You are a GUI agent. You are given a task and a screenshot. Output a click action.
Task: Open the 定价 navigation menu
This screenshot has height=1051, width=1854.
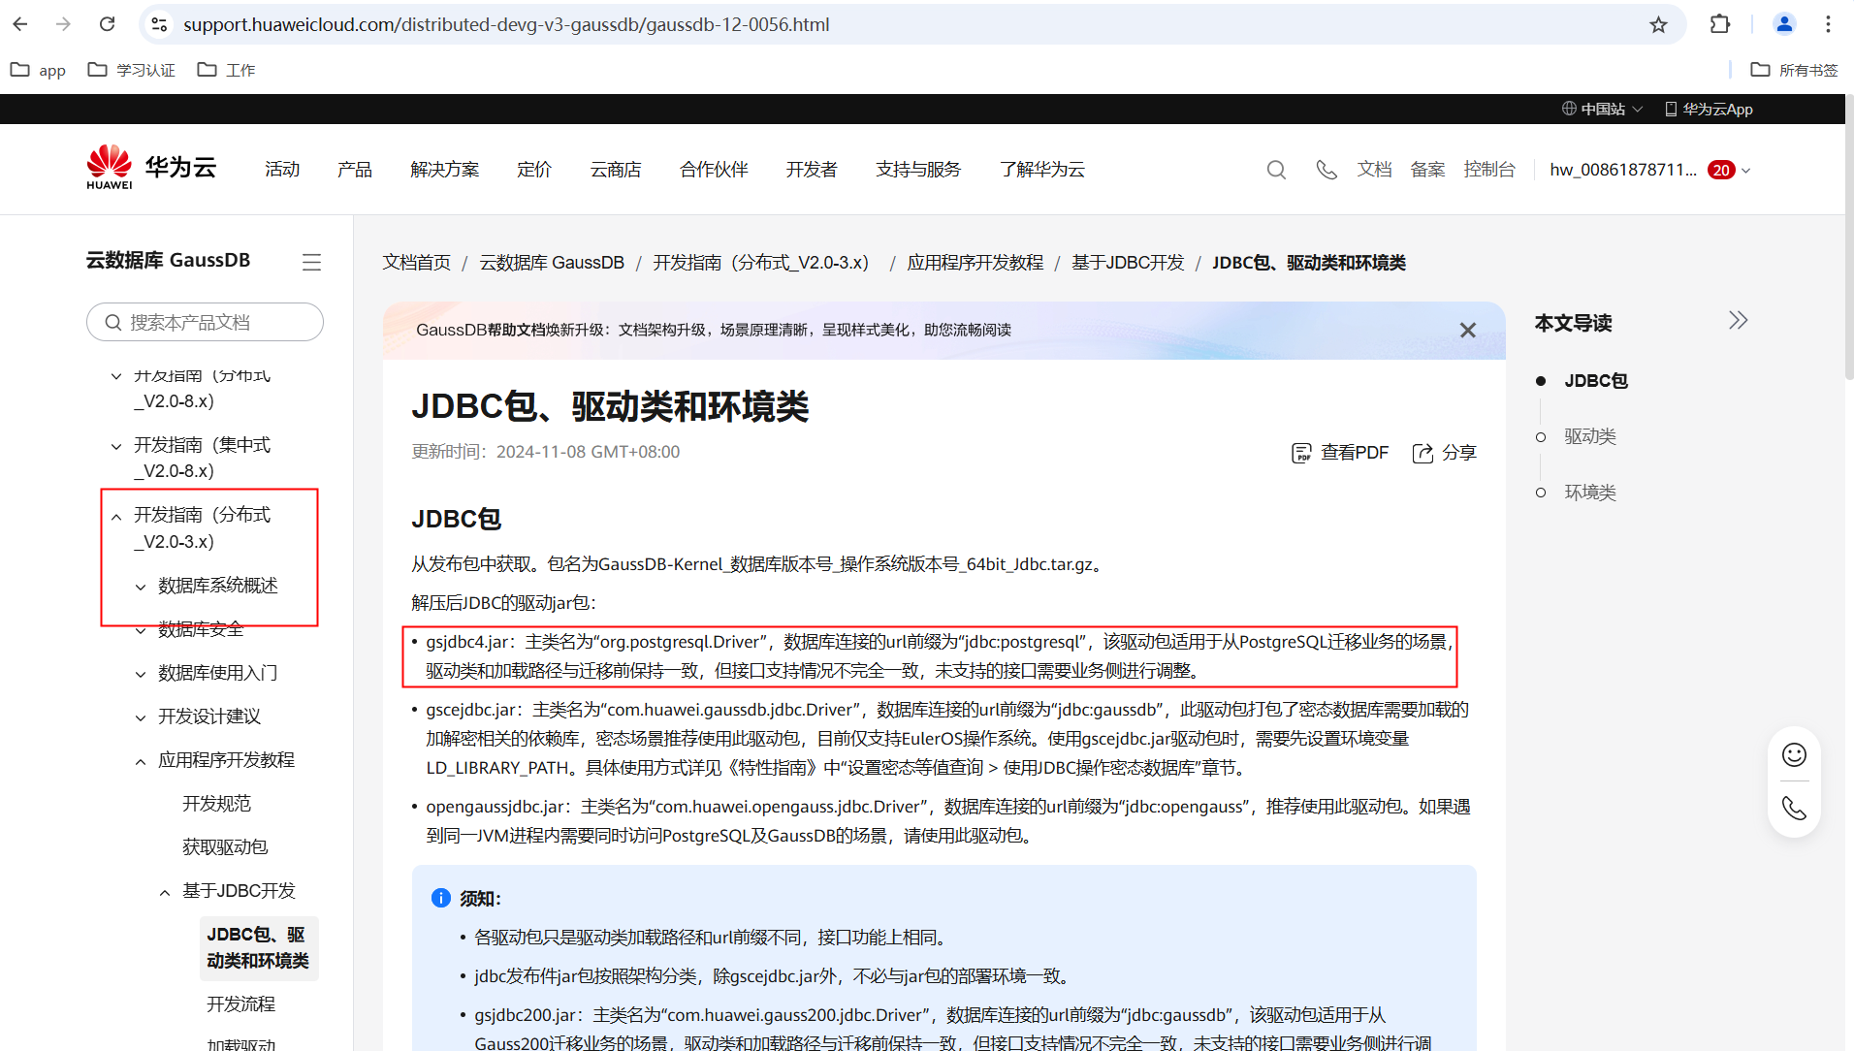[534, 170]
